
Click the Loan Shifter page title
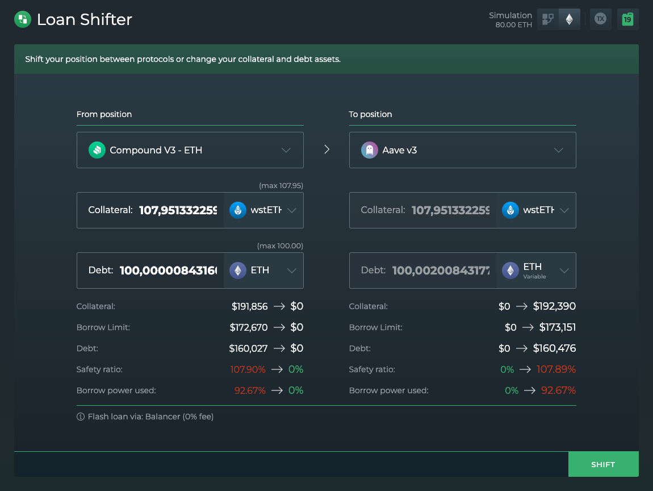85,19
